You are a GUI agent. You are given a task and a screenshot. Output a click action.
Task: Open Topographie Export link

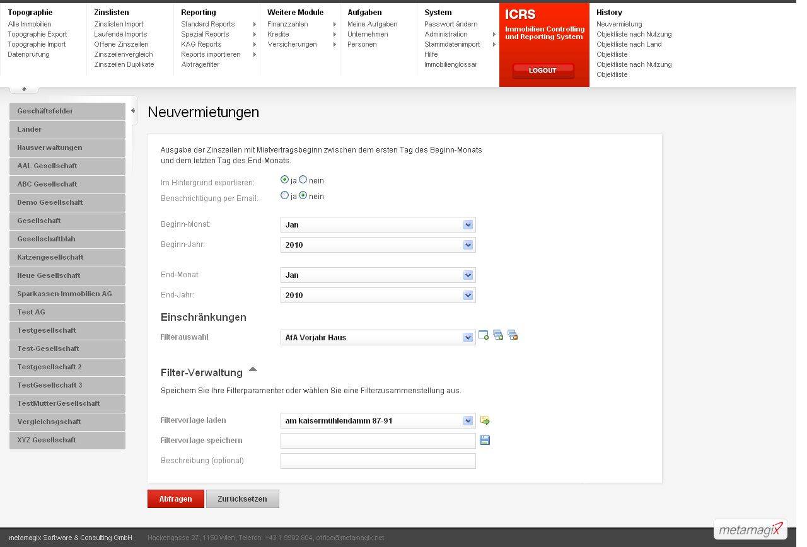pos(37,34)
